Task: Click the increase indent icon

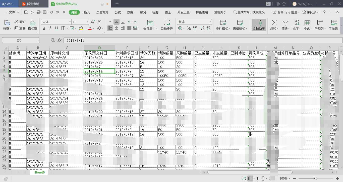Action: 136,22
